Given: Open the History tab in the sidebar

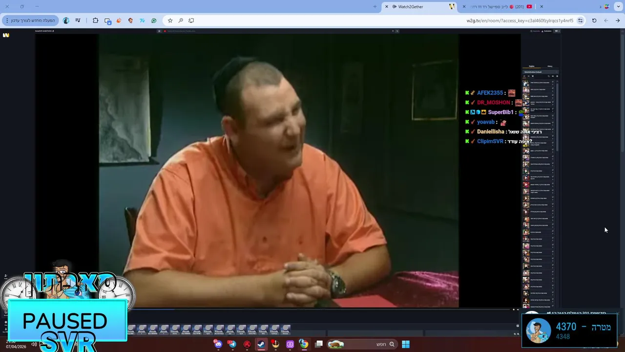Looking at the screenshot, I should [x=550, y=66].
